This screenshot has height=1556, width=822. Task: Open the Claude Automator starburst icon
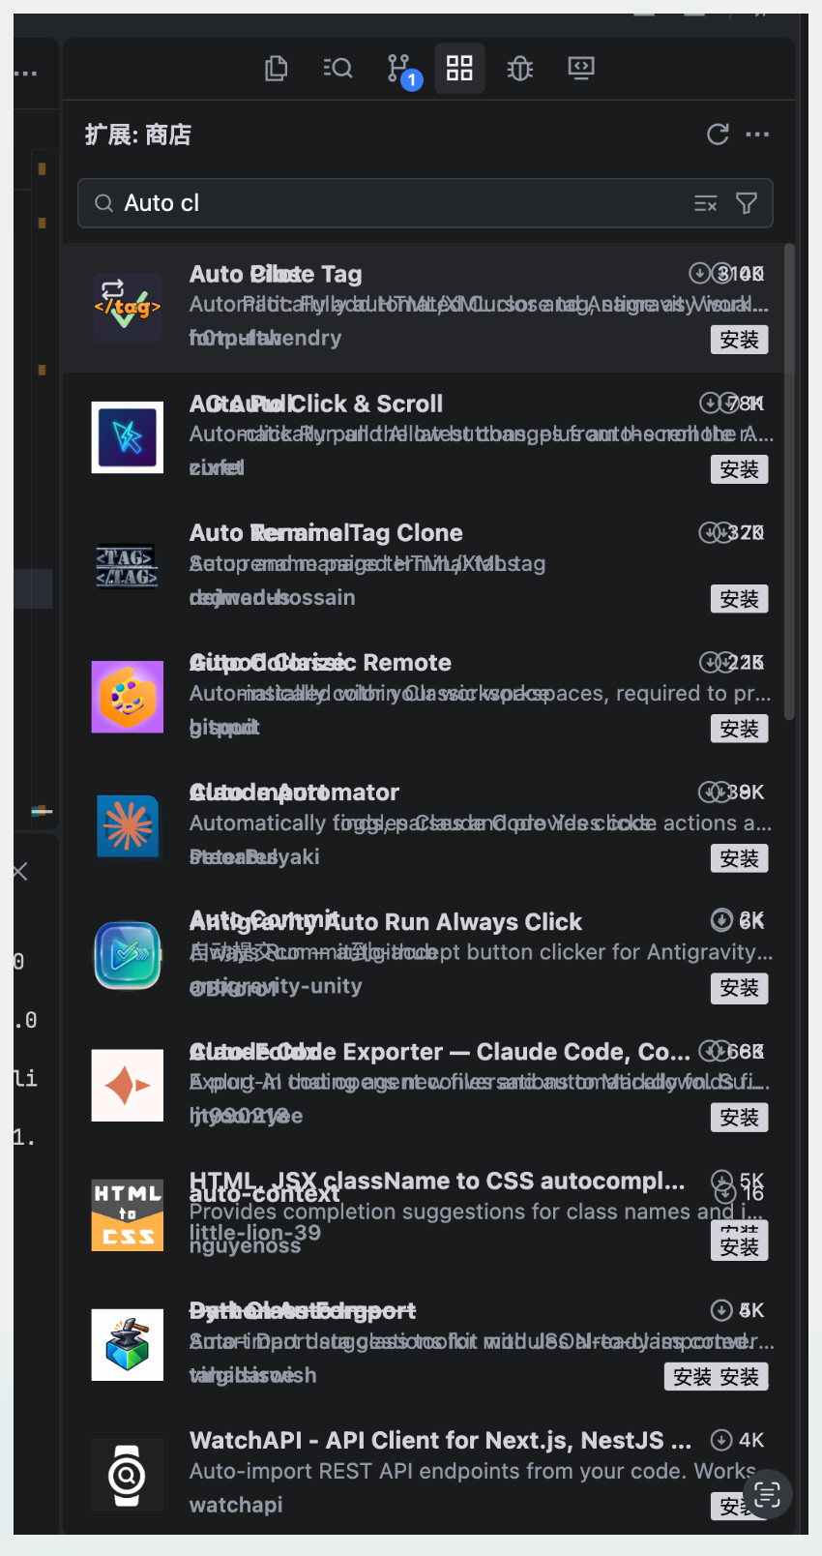click(128, 826)
